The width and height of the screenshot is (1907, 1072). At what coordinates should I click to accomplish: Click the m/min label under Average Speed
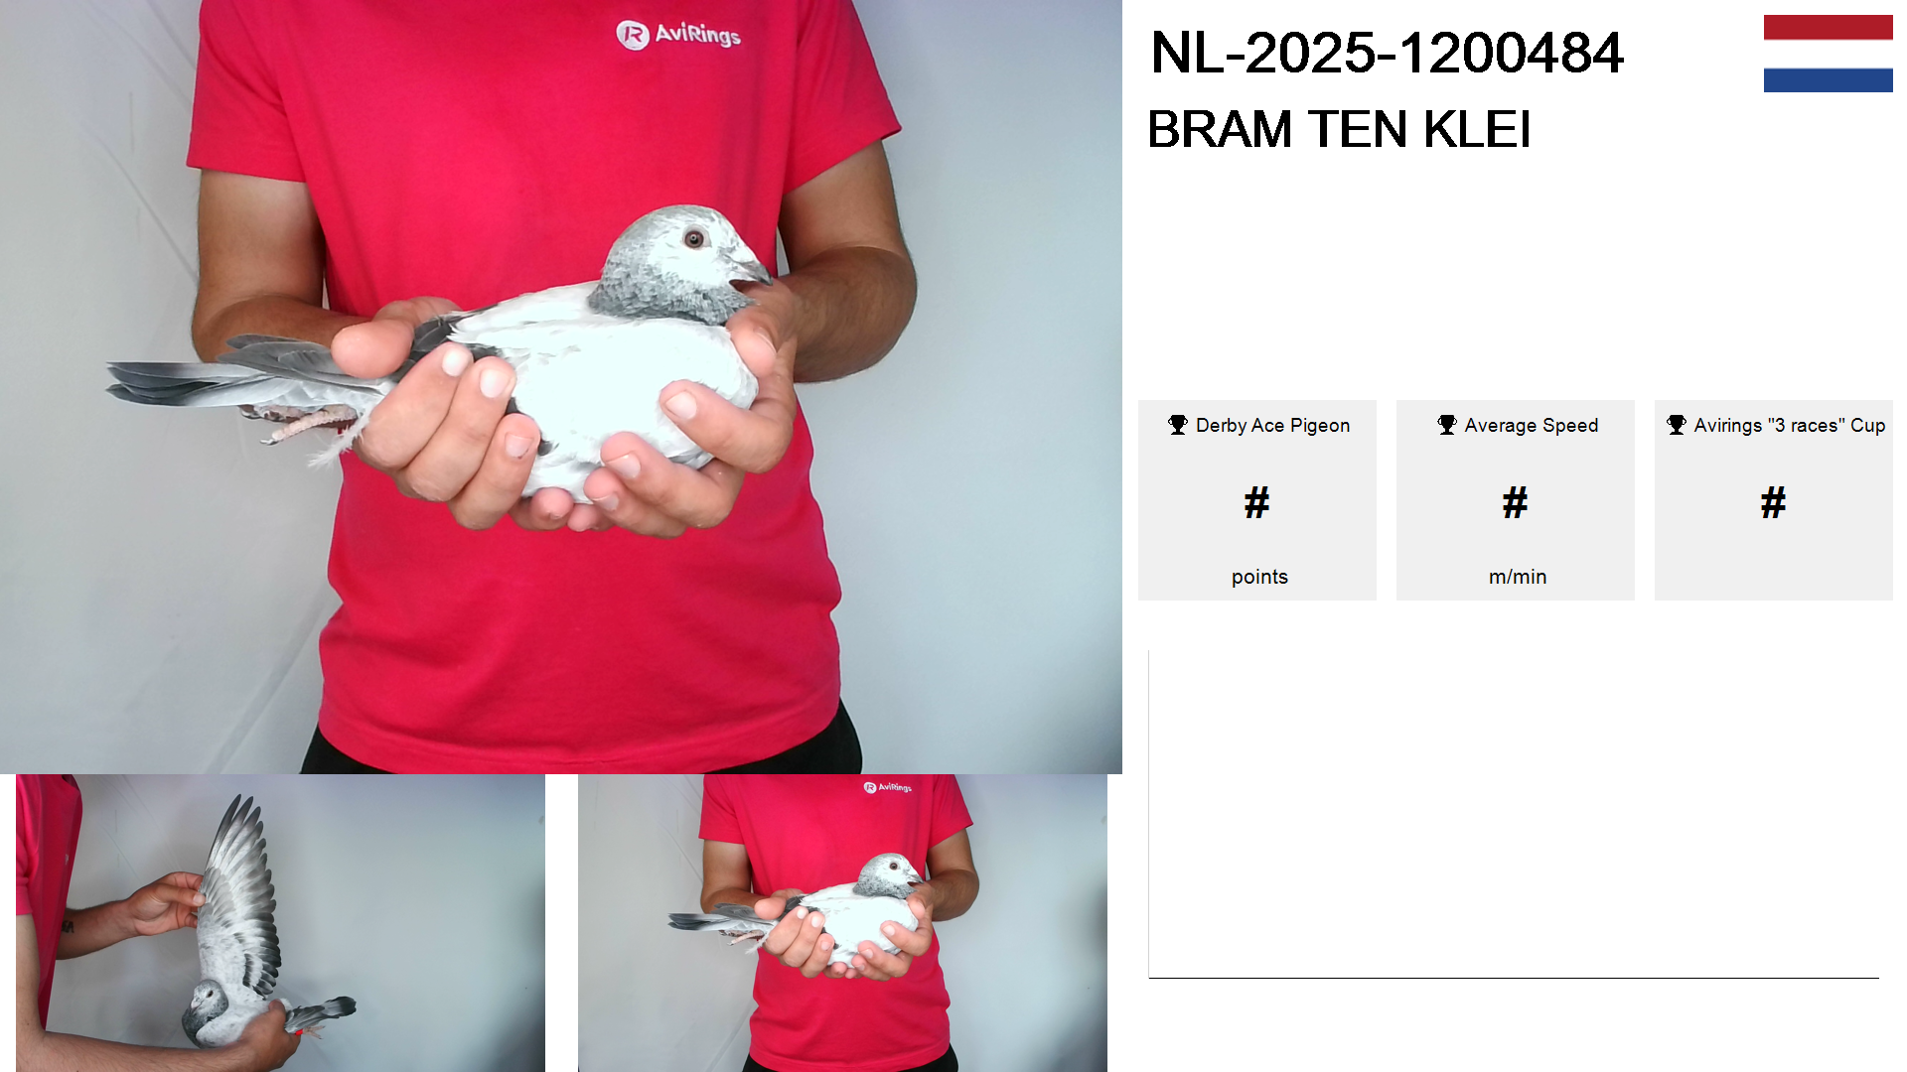pyautogui.click(x=1518, y=577)
